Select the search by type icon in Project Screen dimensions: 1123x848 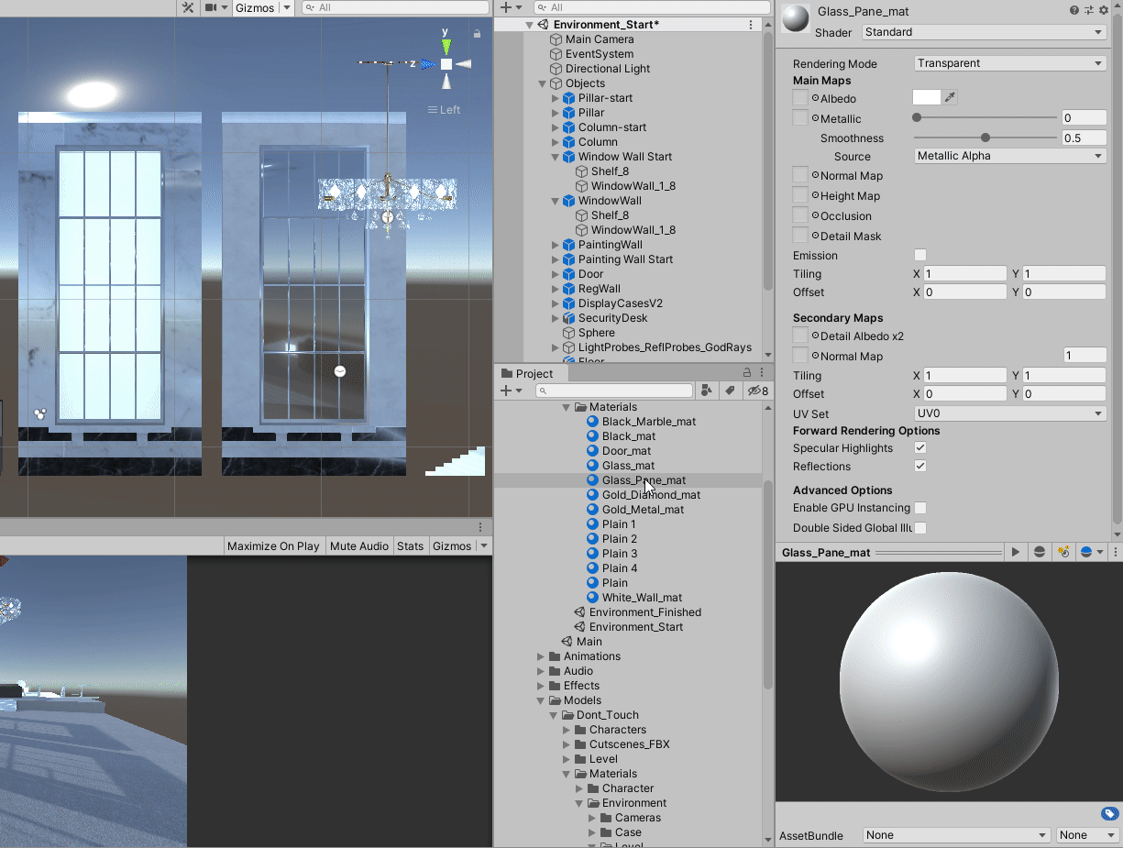pos(707,390)
